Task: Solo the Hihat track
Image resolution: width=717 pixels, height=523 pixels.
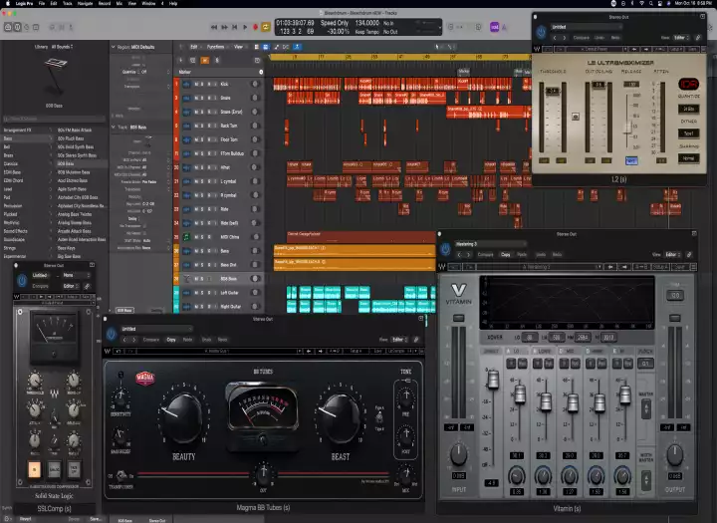Action: 202,167
